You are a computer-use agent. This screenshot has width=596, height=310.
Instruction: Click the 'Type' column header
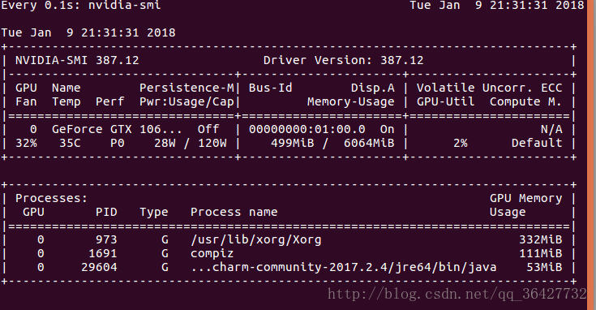[x=153, y=213]
